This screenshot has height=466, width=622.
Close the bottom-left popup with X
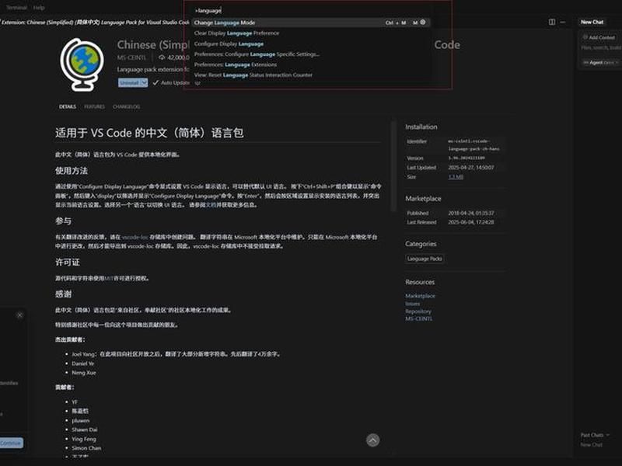20,315
